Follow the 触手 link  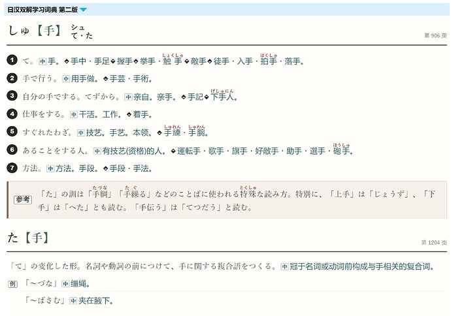tap(173, 61)
